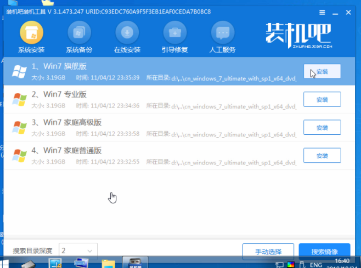Install Win7 专业版 with its 安装 button
Viewport: 361px width, 268px height.
pos(322,99)
